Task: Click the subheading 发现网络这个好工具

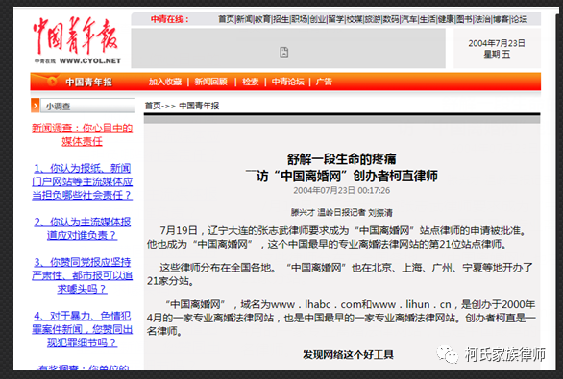Action: [348, 355]
